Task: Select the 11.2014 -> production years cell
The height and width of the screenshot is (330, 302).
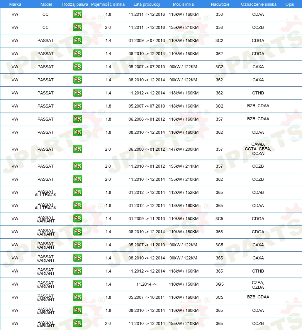Action: pyautogui.click(x=146, y=284)
